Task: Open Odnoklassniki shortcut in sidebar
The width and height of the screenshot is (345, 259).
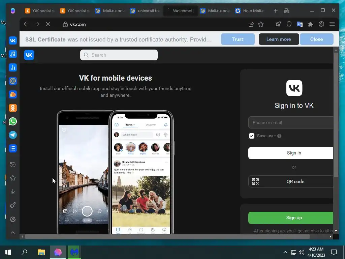Action: click(13, 108)
